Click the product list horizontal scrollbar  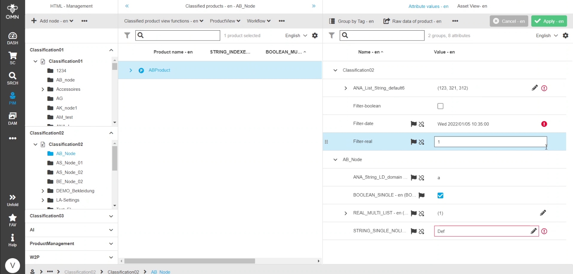click(x=190, y=261)
